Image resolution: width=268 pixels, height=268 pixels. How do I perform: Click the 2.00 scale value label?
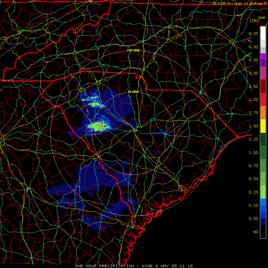click(253, 100)
